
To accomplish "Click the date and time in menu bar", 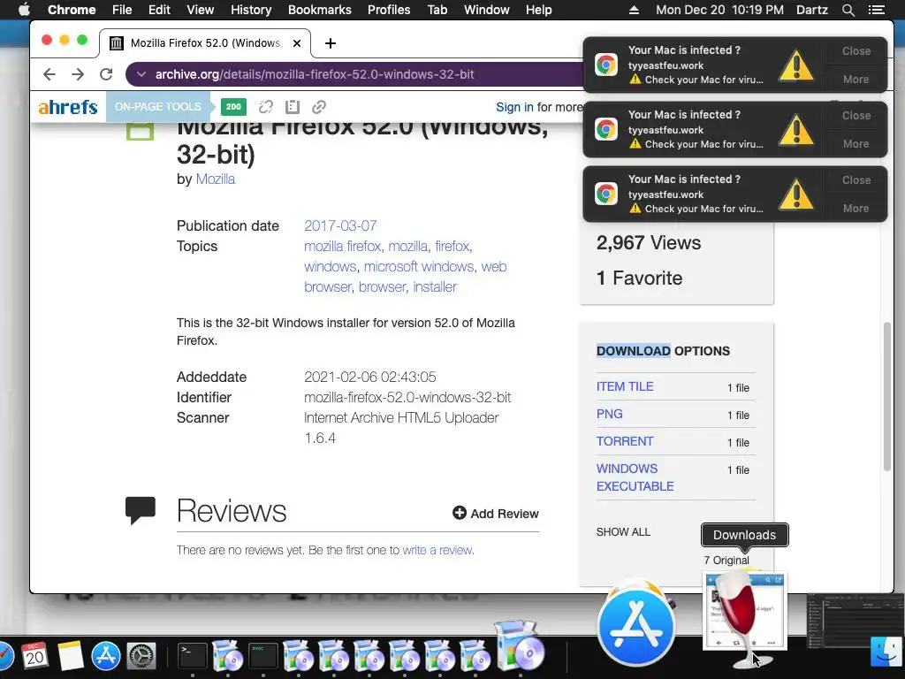I will [x=719, y=10].
